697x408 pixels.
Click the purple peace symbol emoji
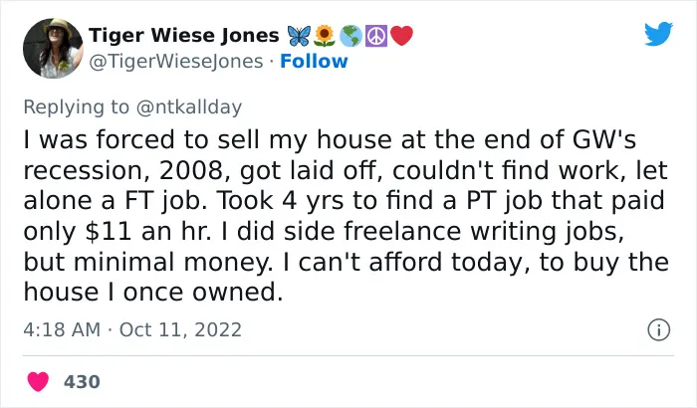pyautogui.click(x=376, y=36)
